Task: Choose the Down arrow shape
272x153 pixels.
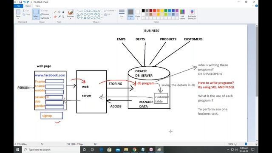Action: tap(78, 17)
